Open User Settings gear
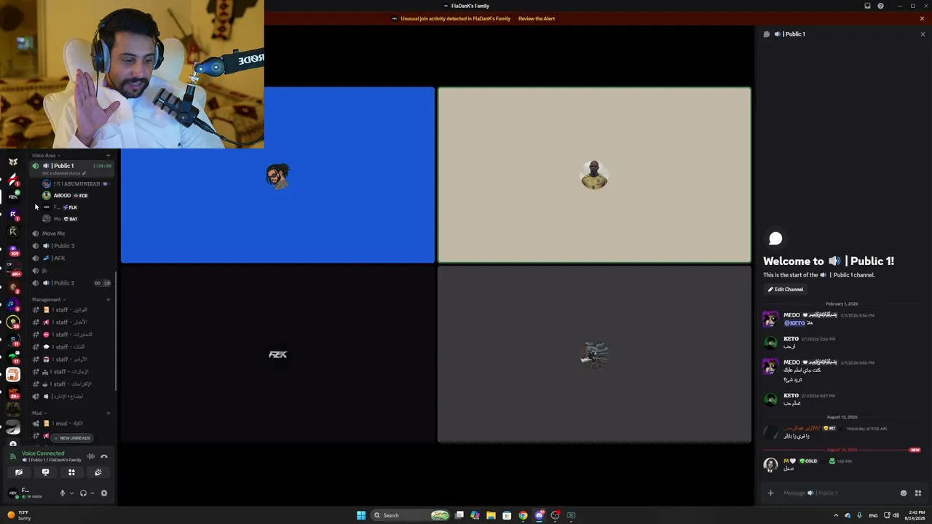Viewport: 932px width, 524px height. [104, 493]
